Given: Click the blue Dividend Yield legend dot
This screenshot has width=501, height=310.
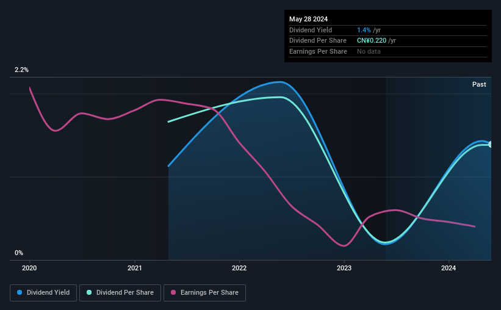Looking at the screenshot, I should 20,292.
